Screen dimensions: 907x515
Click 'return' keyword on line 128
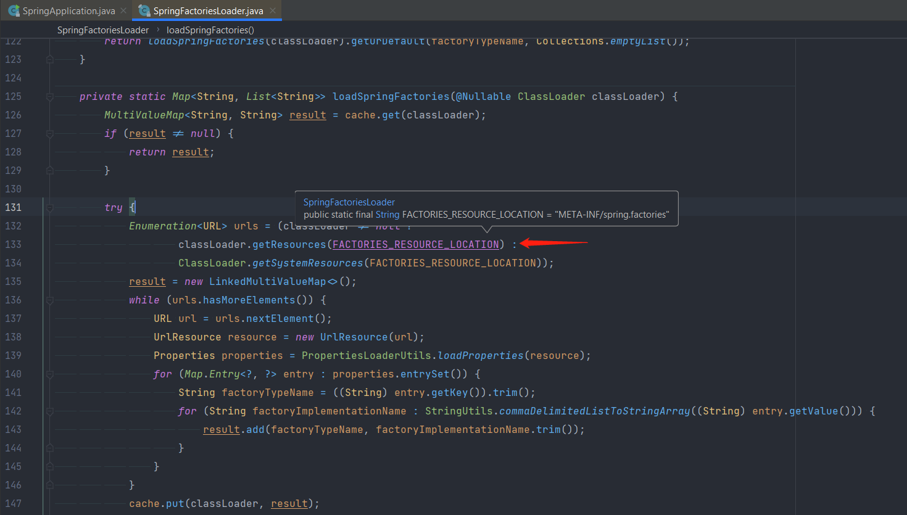(147, 152)
